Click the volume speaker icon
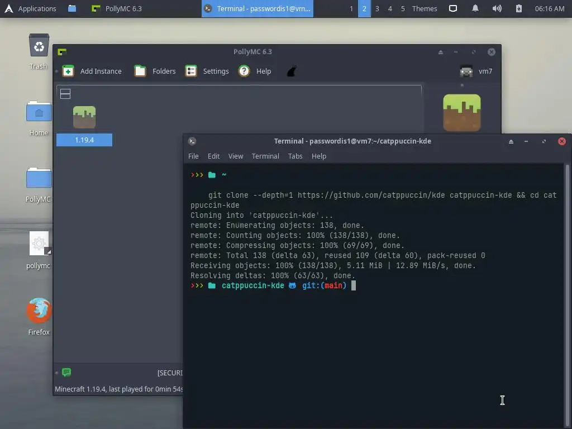The height and width of the screenshot is (429, 572). coord(497,8)
